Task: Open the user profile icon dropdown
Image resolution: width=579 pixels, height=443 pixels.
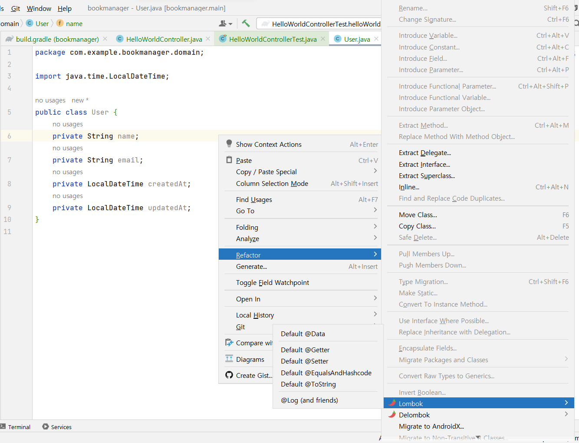Action: (x=226, y=23)
